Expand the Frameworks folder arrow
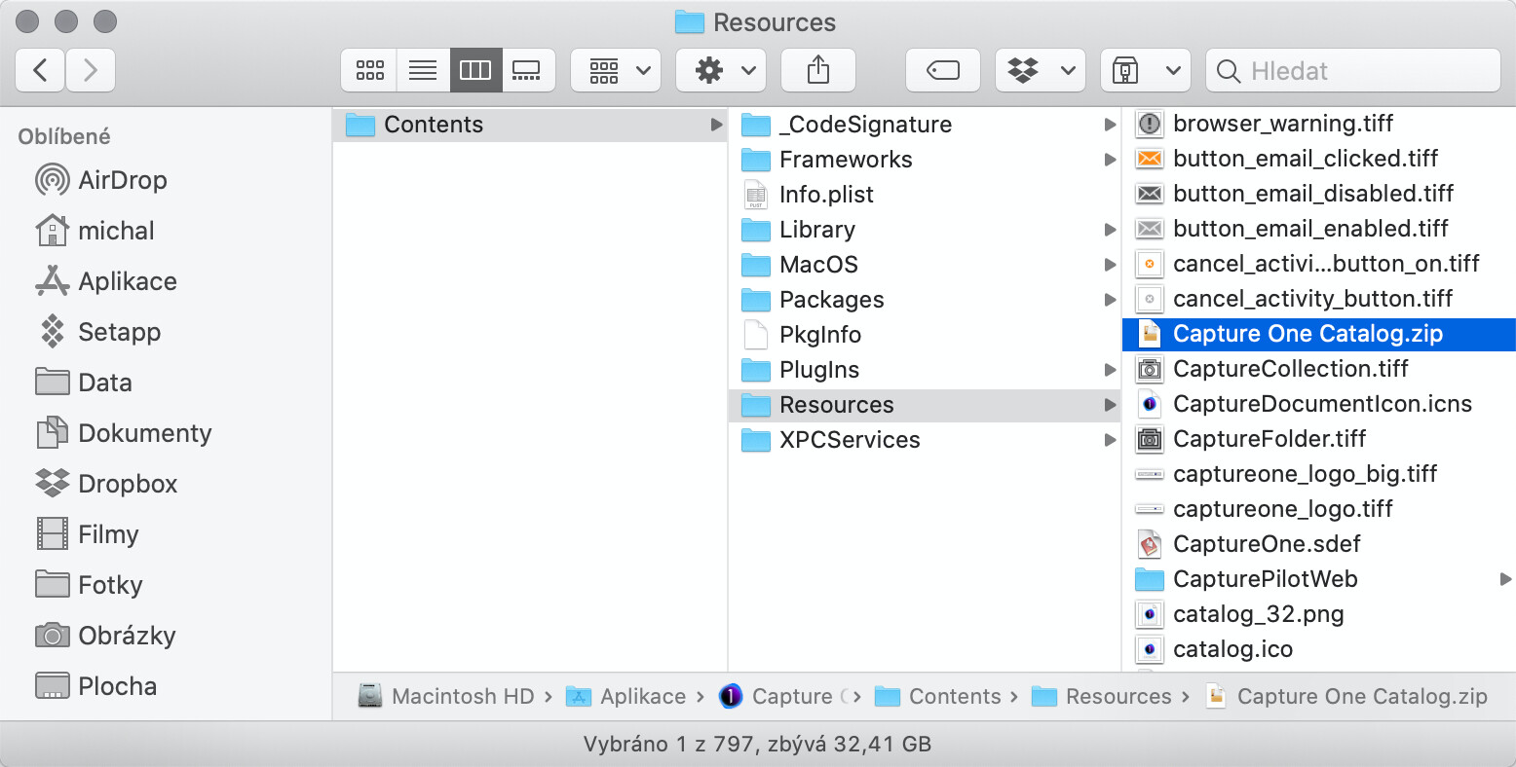 click(1110, 160)
